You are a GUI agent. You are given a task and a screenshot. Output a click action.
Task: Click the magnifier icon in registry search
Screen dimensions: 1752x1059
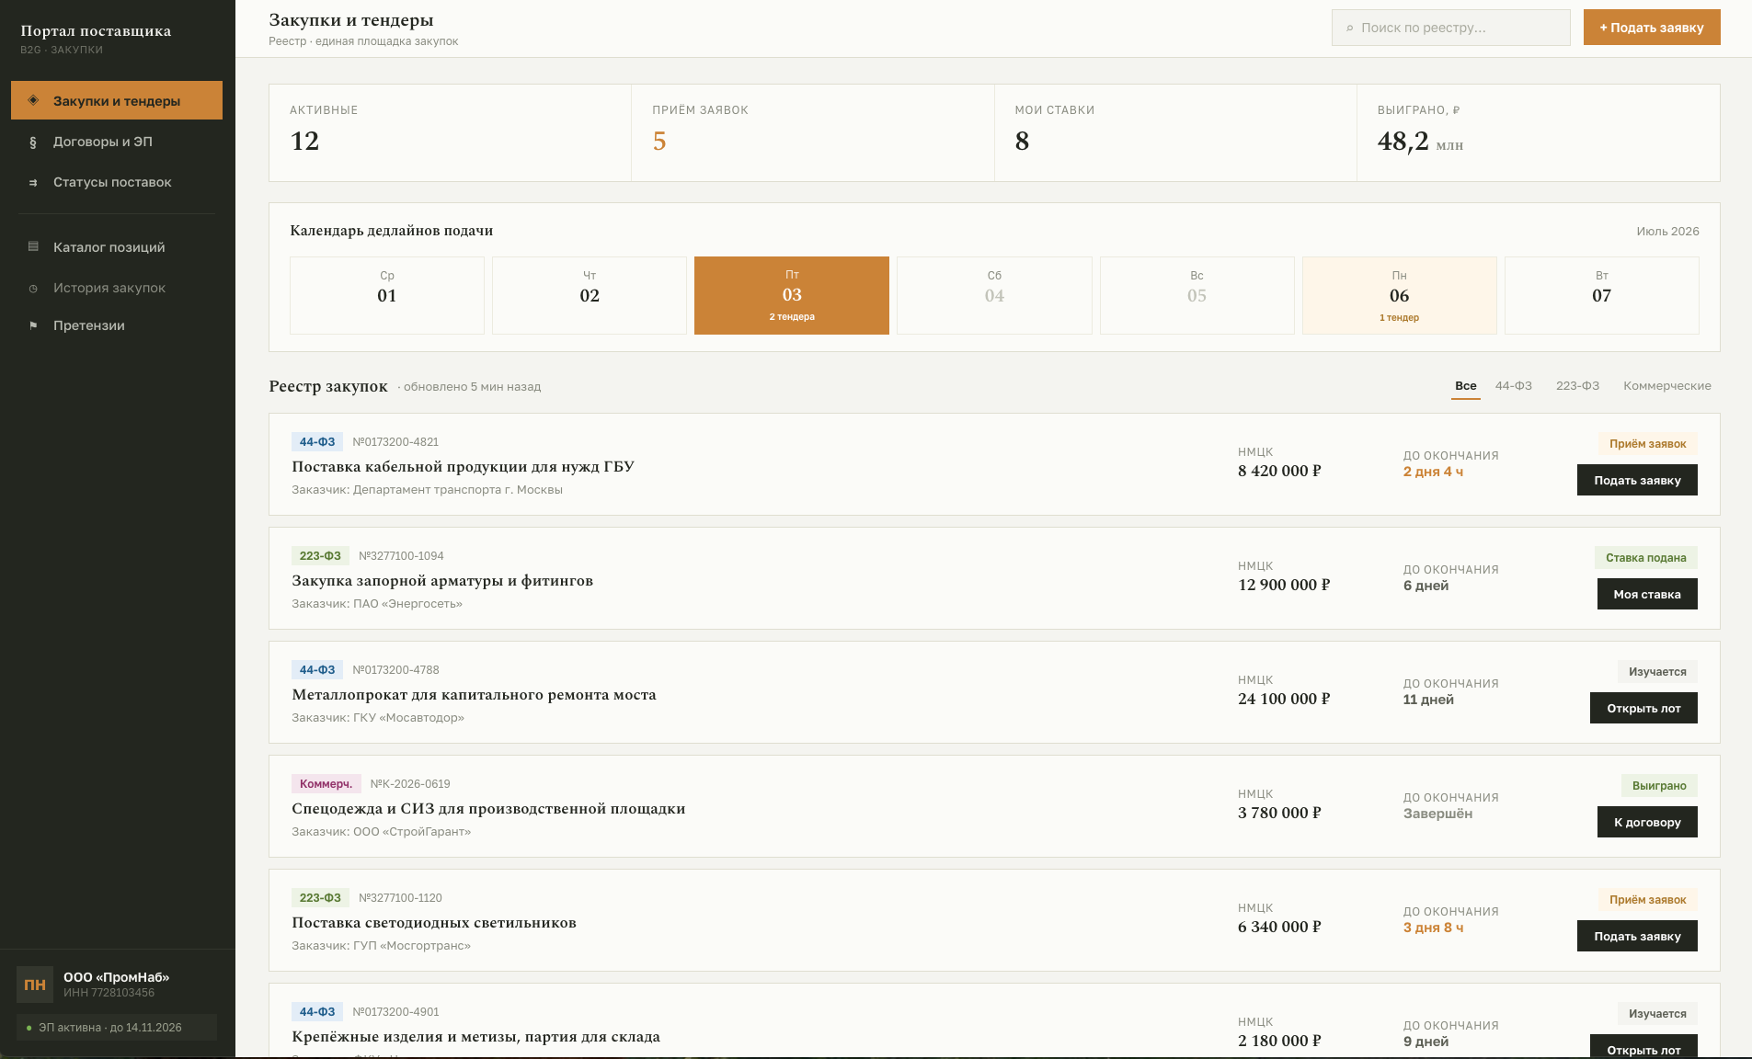click(1350, 28)
